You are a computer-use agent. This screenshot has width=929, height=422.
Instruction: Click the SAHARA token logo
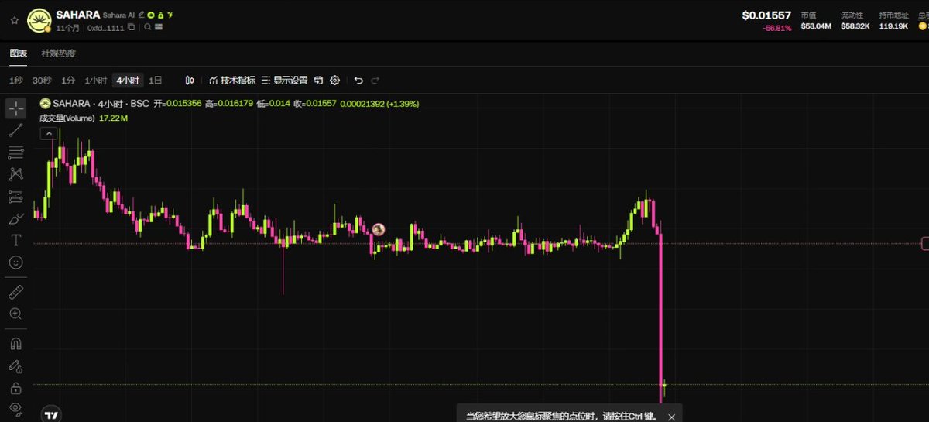(39, 20)
